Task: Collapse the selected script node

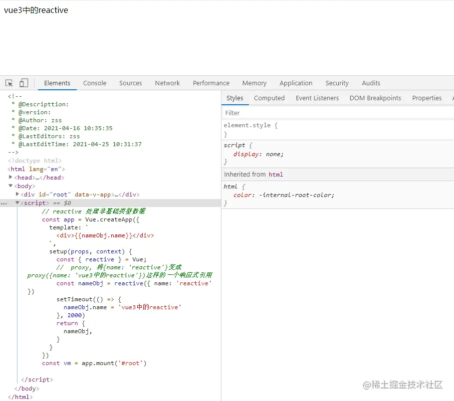Action: (x=18, y=203)
